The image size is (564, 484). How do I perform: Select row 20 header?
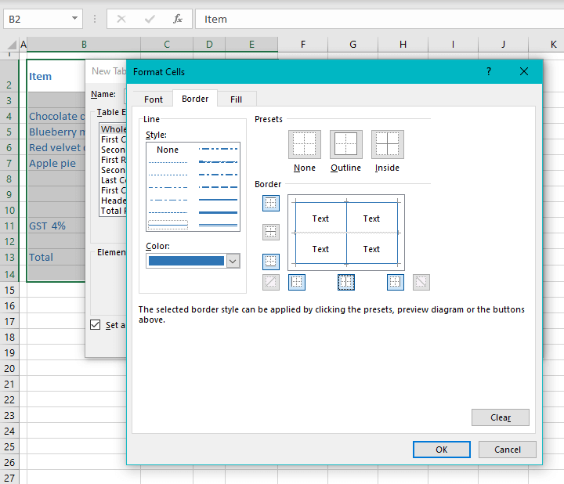[9, 369]
